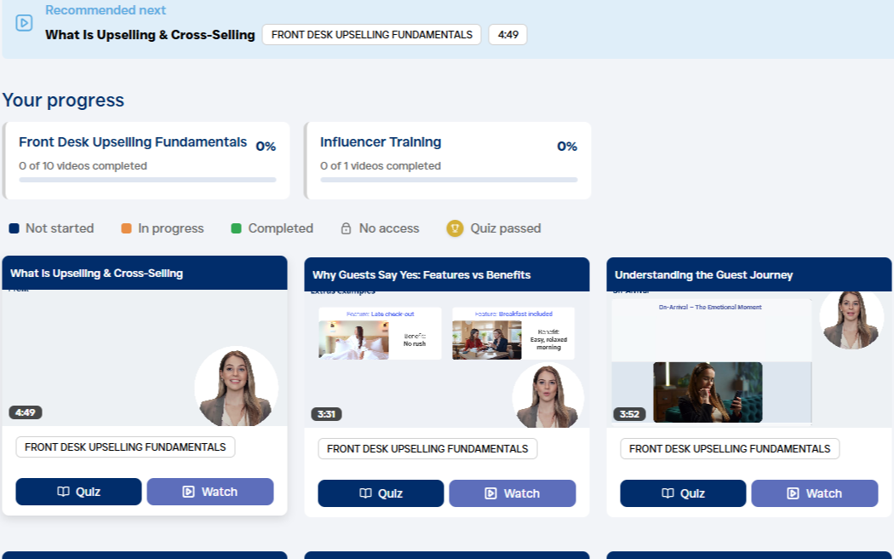Open Front Desk Upselling Fundamentals progress card
The width and height of the screenshot is (894, 559).
(146, 160)
